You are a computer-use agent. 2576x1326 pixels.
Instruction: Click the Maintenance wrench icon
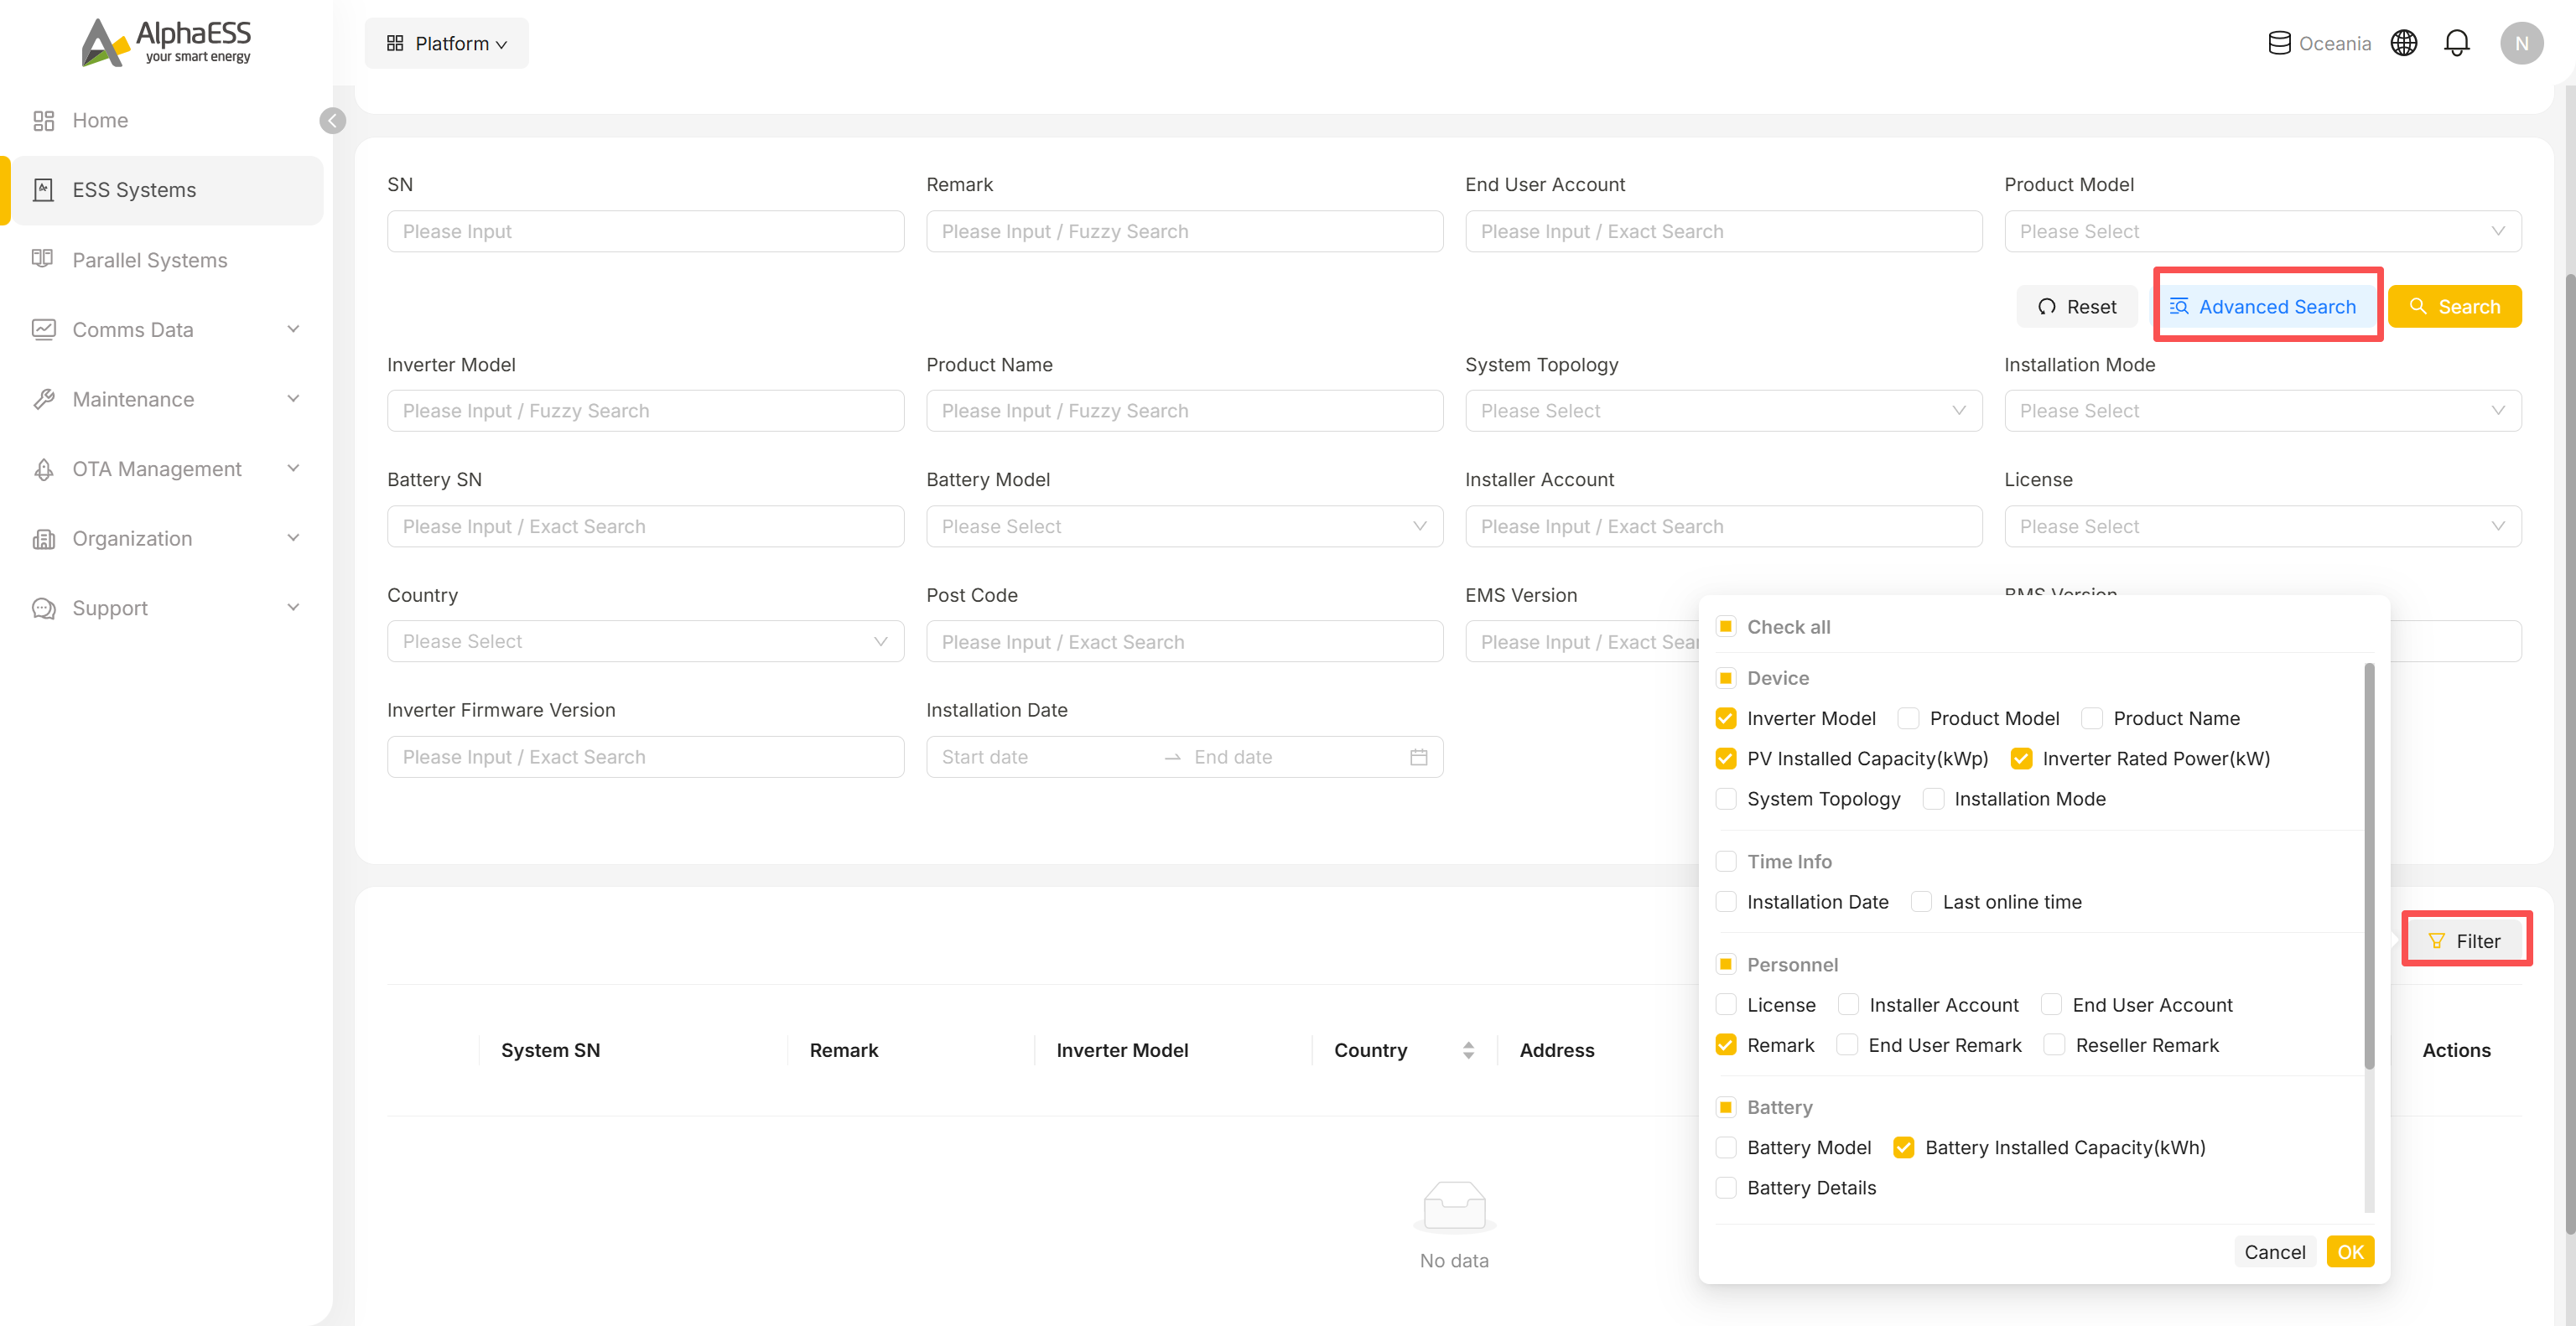pos(43,399)
